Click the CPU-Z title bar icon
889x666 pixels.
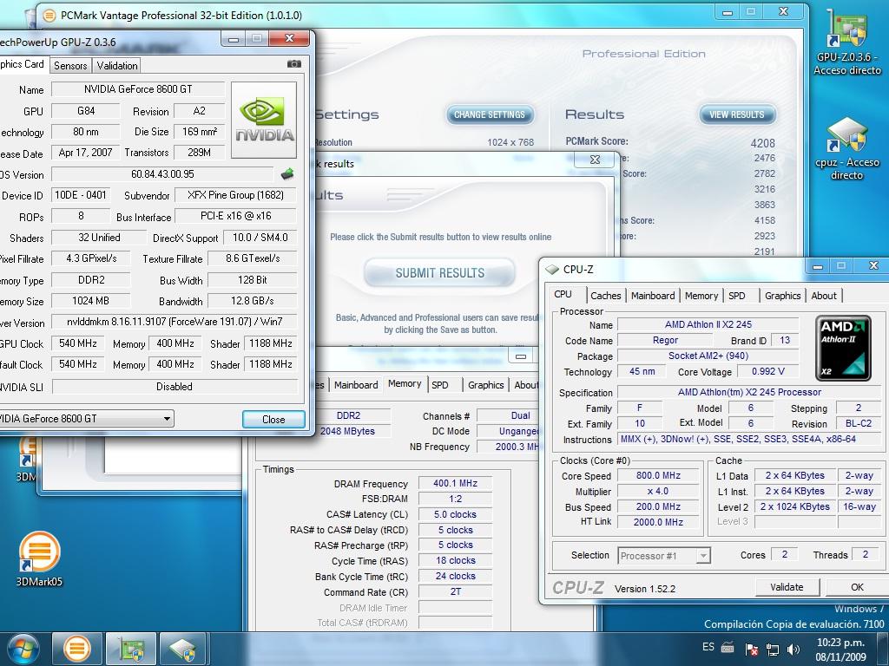click(x=551, y=270)
